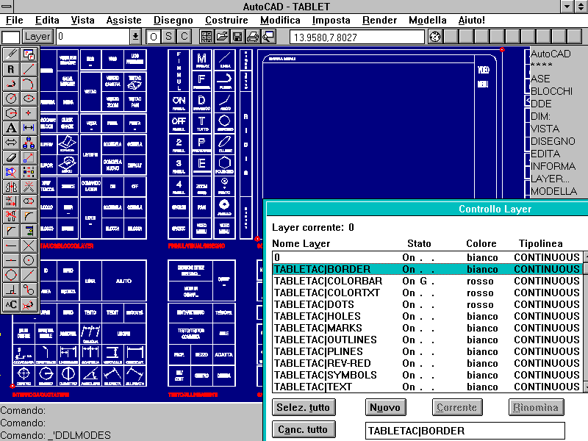The image size is (588, 441).
Task: Open the Vista menu
Action: point(83,21)
